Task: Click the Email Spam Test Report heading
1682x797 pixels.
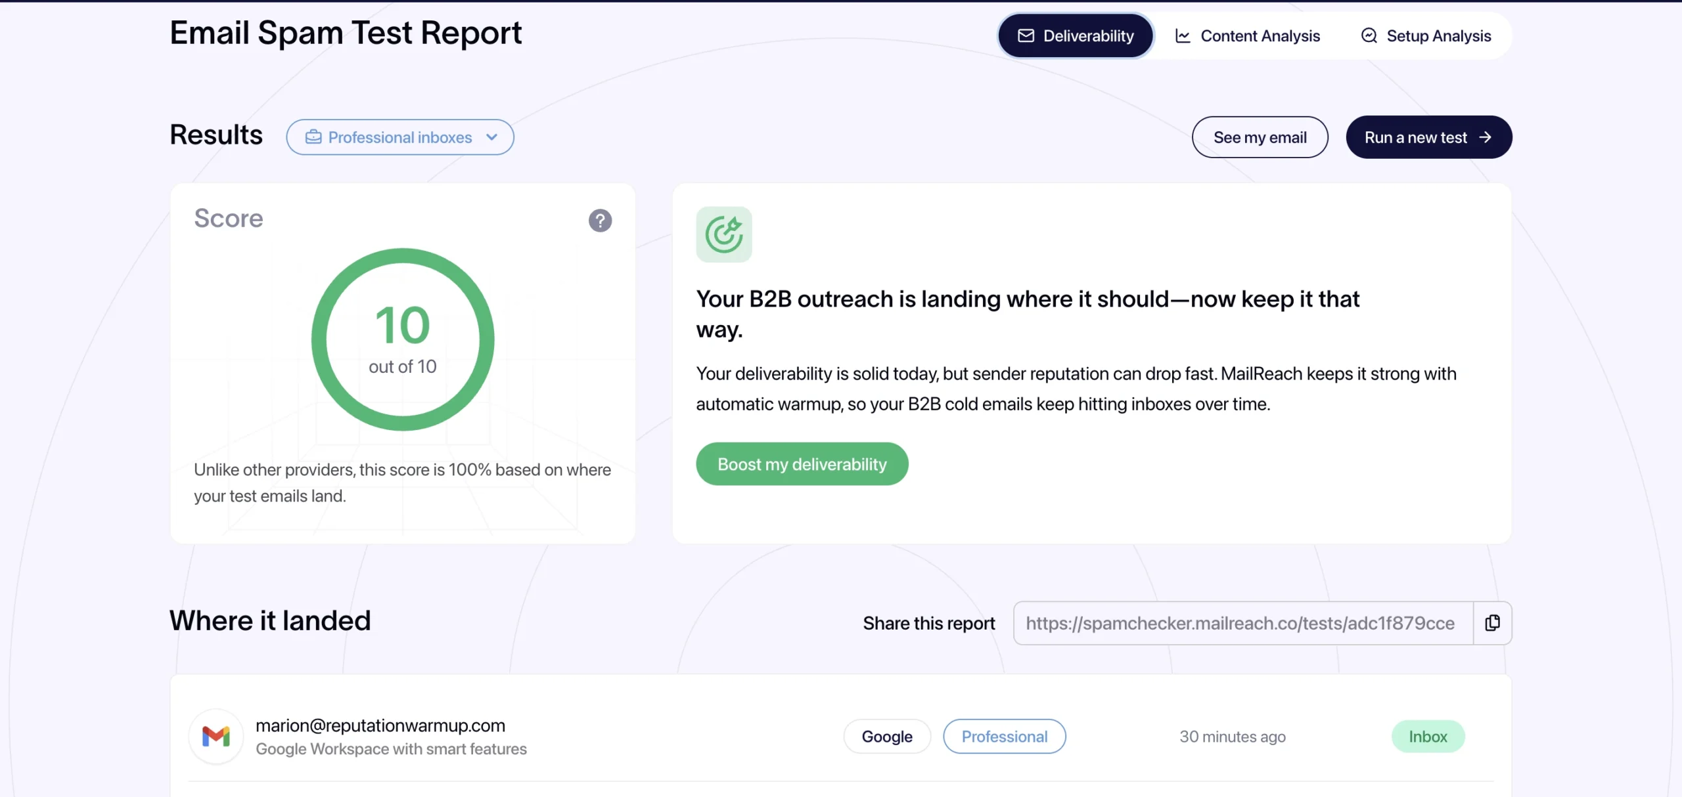Action: (x=346, y=33)
